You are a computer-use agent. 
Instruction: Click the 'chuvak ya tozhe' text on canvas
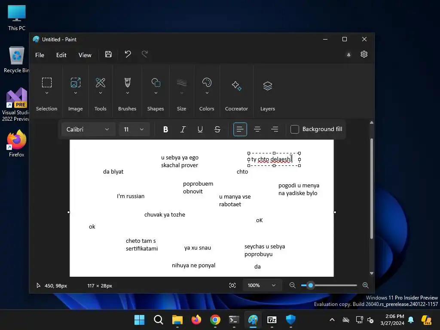tap(165, 215)
